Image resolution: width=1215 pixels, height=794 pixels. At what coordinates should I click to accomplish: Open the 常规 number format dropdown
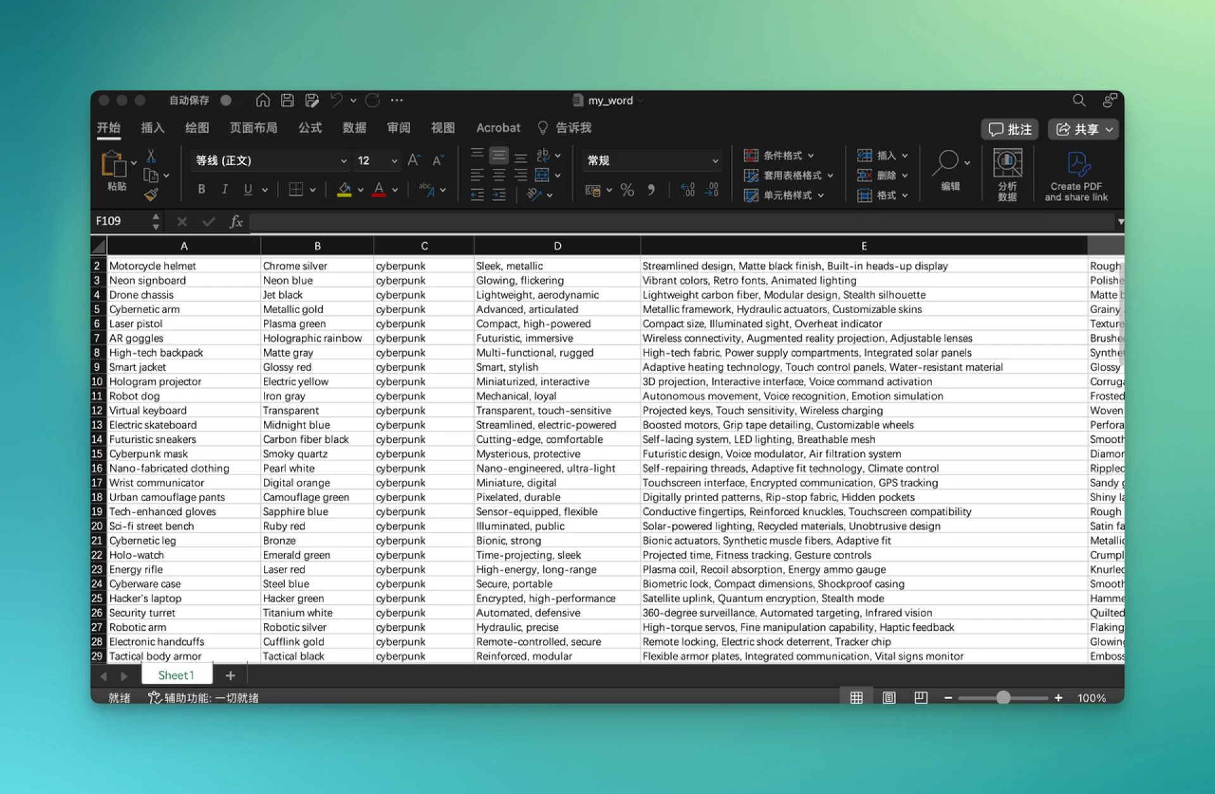(652, 160)
